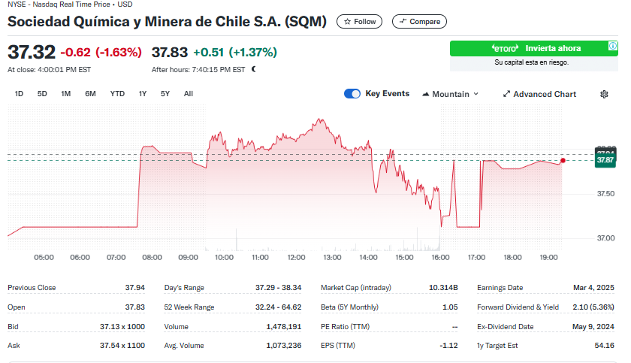The image size is (631, 363).
Task: Select the 1M time range
Action: pos(66,94)
